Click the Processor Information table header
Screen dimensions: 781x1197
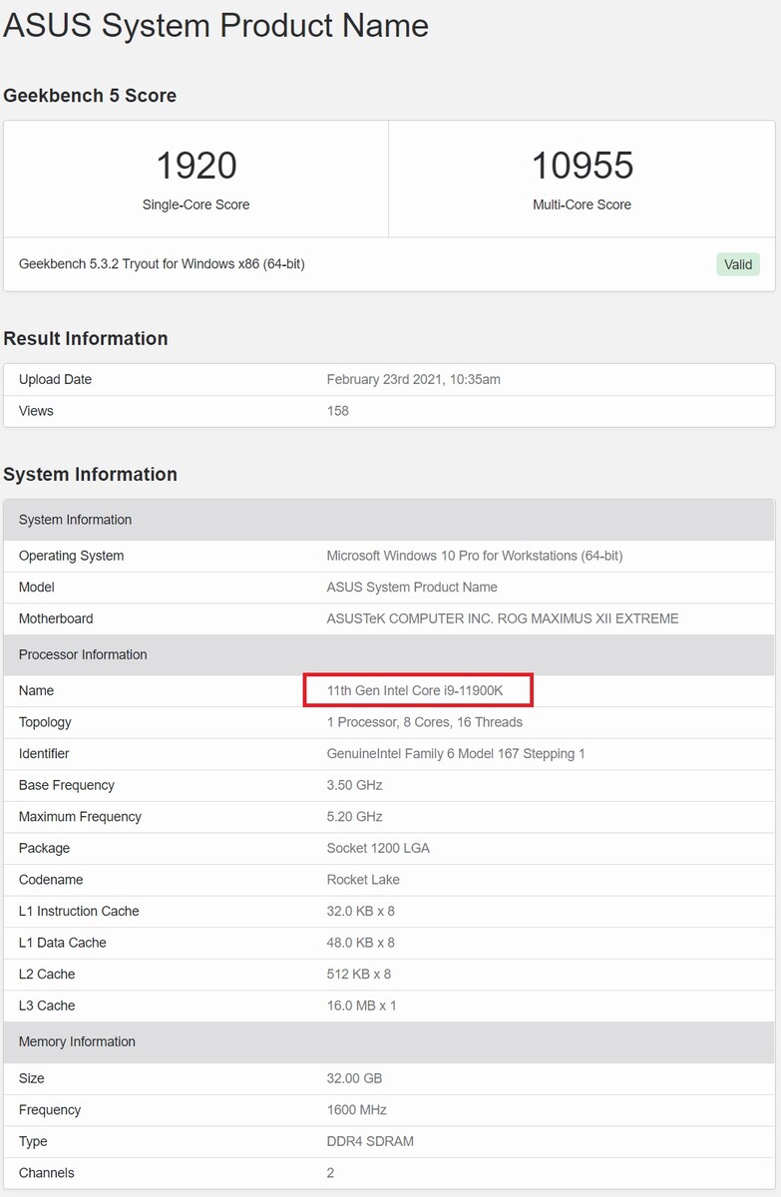coord(389,654)
